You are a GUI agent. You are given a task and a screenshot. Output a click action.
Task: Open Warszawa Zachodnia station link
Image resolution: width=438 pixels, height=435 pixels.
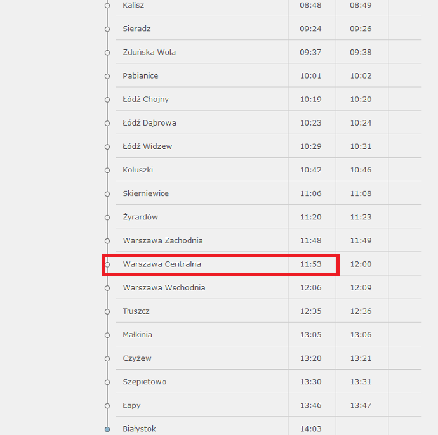pyautogui.click(x=163, y=240)
